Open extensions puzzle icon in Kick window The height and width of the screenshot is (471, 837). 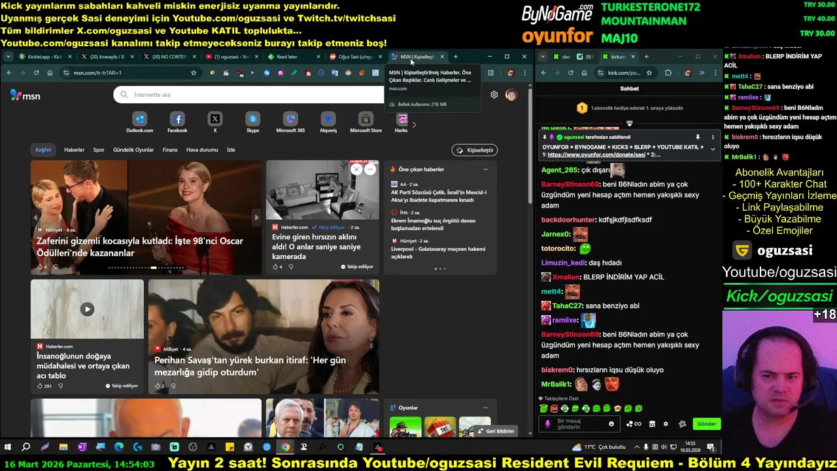(668, 73)
